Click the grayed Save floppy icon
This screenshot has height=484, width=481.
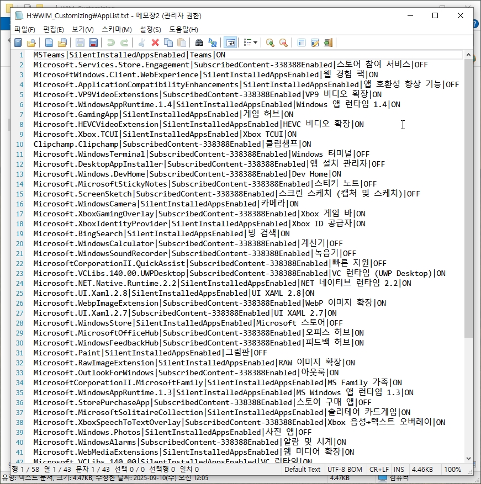point(80,42)
